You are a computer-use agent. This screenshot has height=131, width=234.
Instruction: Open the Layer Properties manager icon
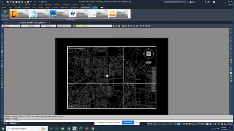74,26
